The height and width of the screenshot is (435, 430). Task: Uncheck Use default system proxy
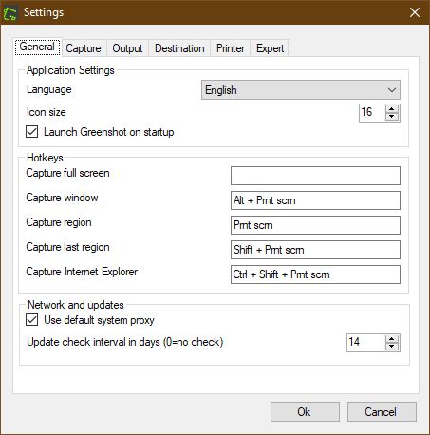(x=32, y=320)
